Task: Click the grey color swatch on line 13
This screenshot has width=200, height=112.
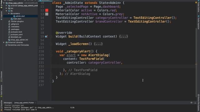Action: [x=47, y=14]
